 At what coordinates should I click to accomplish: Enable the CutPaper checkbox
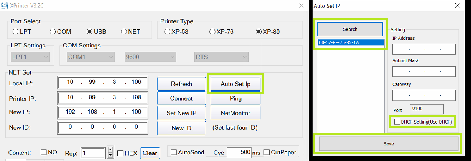(x=267, y=153)
